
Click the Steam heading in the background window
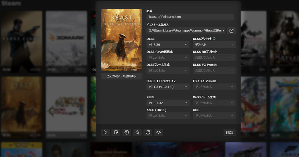coord(11,3)
